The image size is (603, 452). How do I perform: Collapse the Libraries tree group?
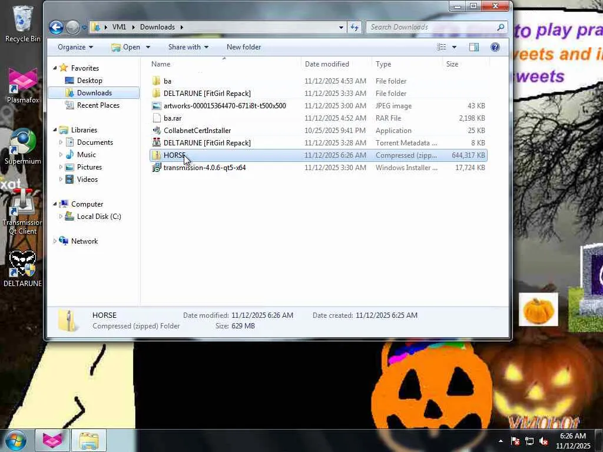(55, 130)
